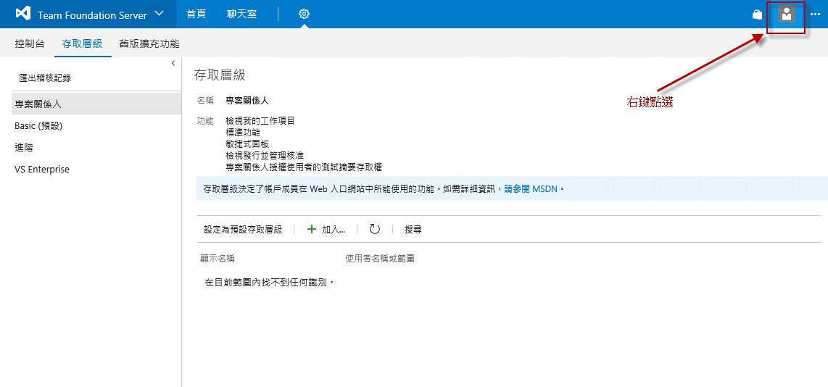
Task: Select VS Enterprise access level
Action: click(42, 170)
